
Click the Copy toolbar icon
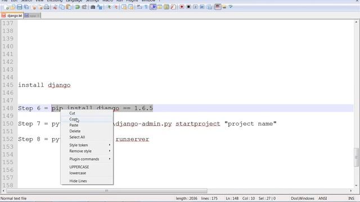pyautogui.click(x=62, y=7)
